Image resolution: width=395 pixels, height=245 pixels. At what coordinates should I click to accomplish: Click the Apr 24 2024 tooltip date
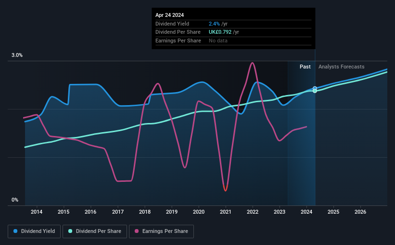[x=169, y=15]
